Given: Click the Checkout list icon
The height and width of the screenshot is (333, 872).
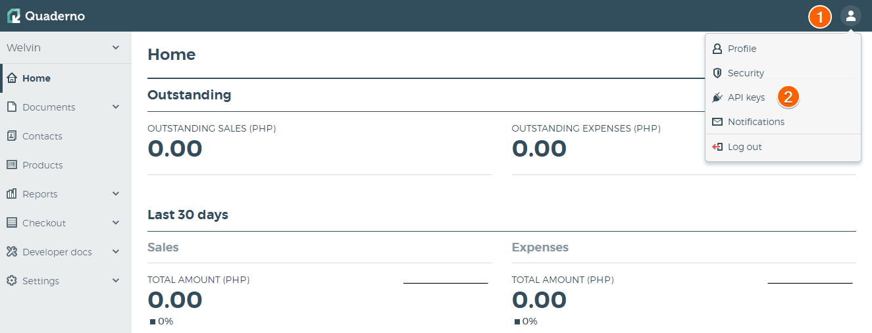Looking at the screenshot, I should click(x=11, y=223).
